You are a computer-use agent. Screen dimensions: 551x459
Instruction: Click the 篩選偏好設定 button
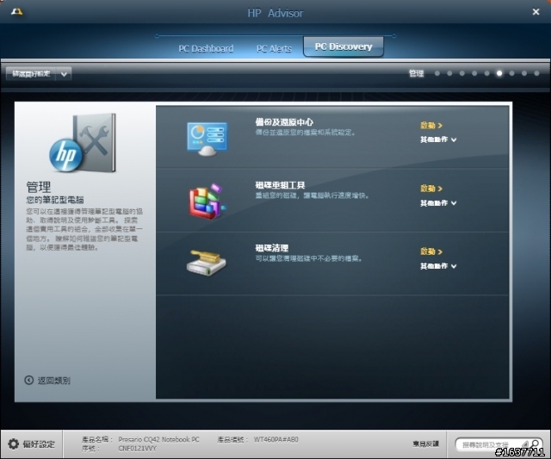pos(31,74)
